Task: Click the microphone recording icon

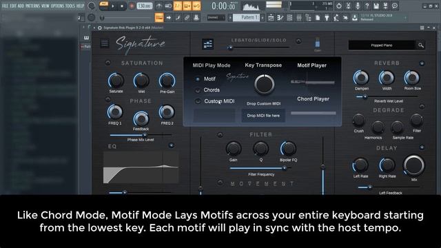Action: point(358,6)
